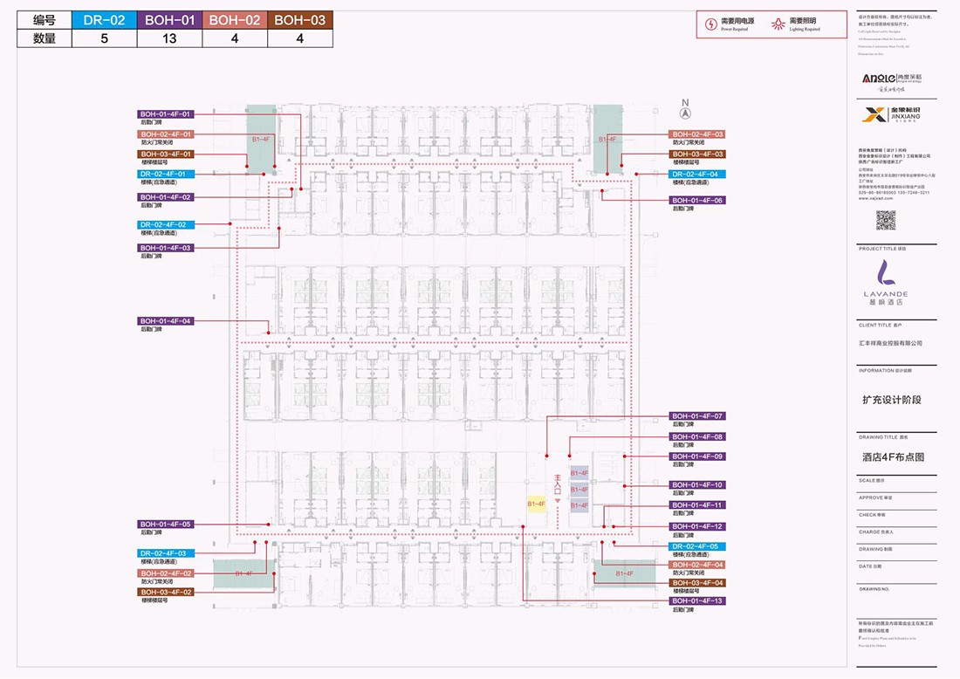Select the purple BOH-01 legend cell
The image size is (960, 679).
tap(169, 20)
